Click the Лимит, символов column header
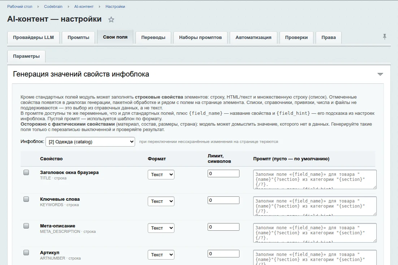398x265 pixels. (219, 158)
